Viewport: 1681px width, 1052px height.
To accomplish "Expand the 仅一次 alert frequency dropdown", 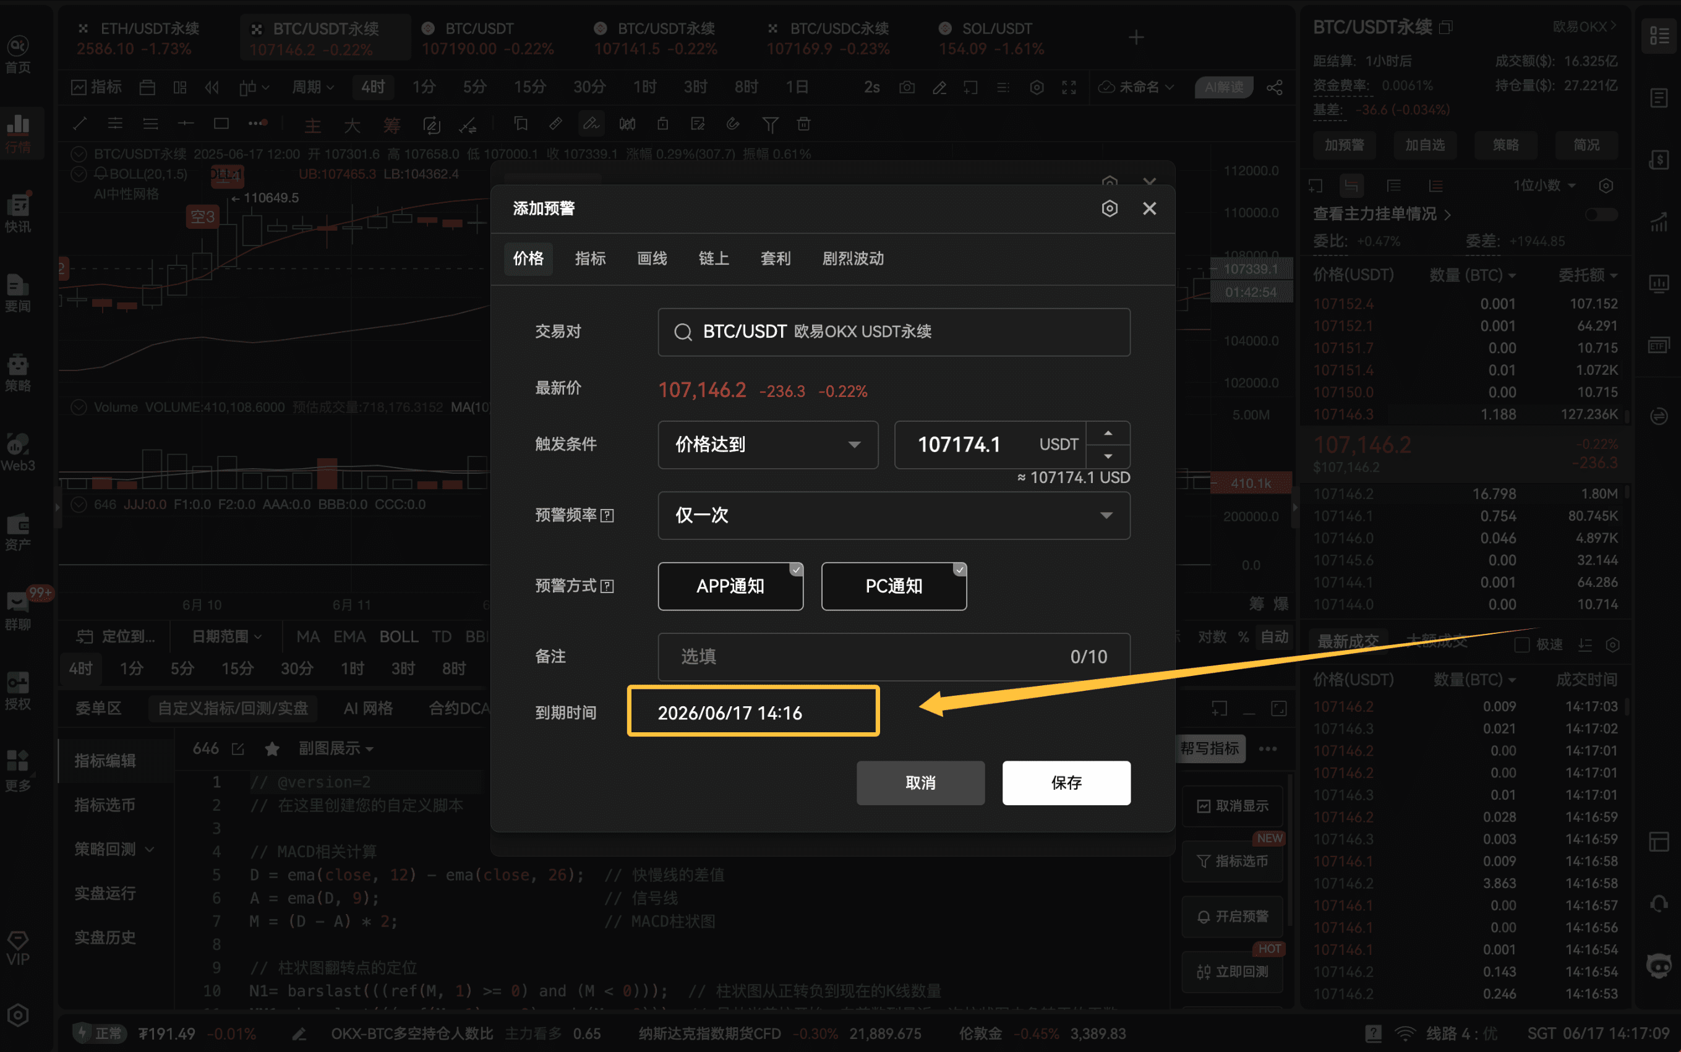I will [x=894, y=516].
